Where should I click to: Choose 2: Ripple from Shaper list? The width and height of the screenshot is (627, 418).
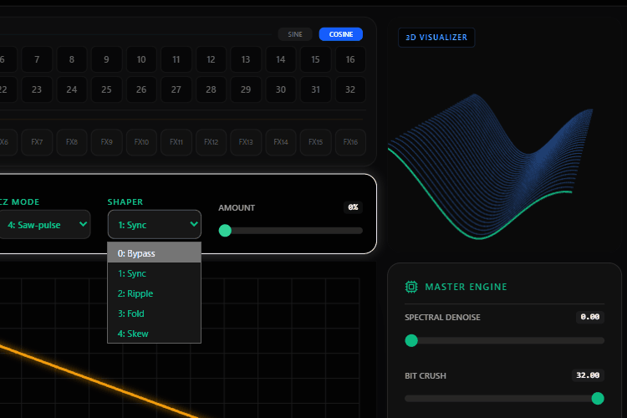[155, 293]
